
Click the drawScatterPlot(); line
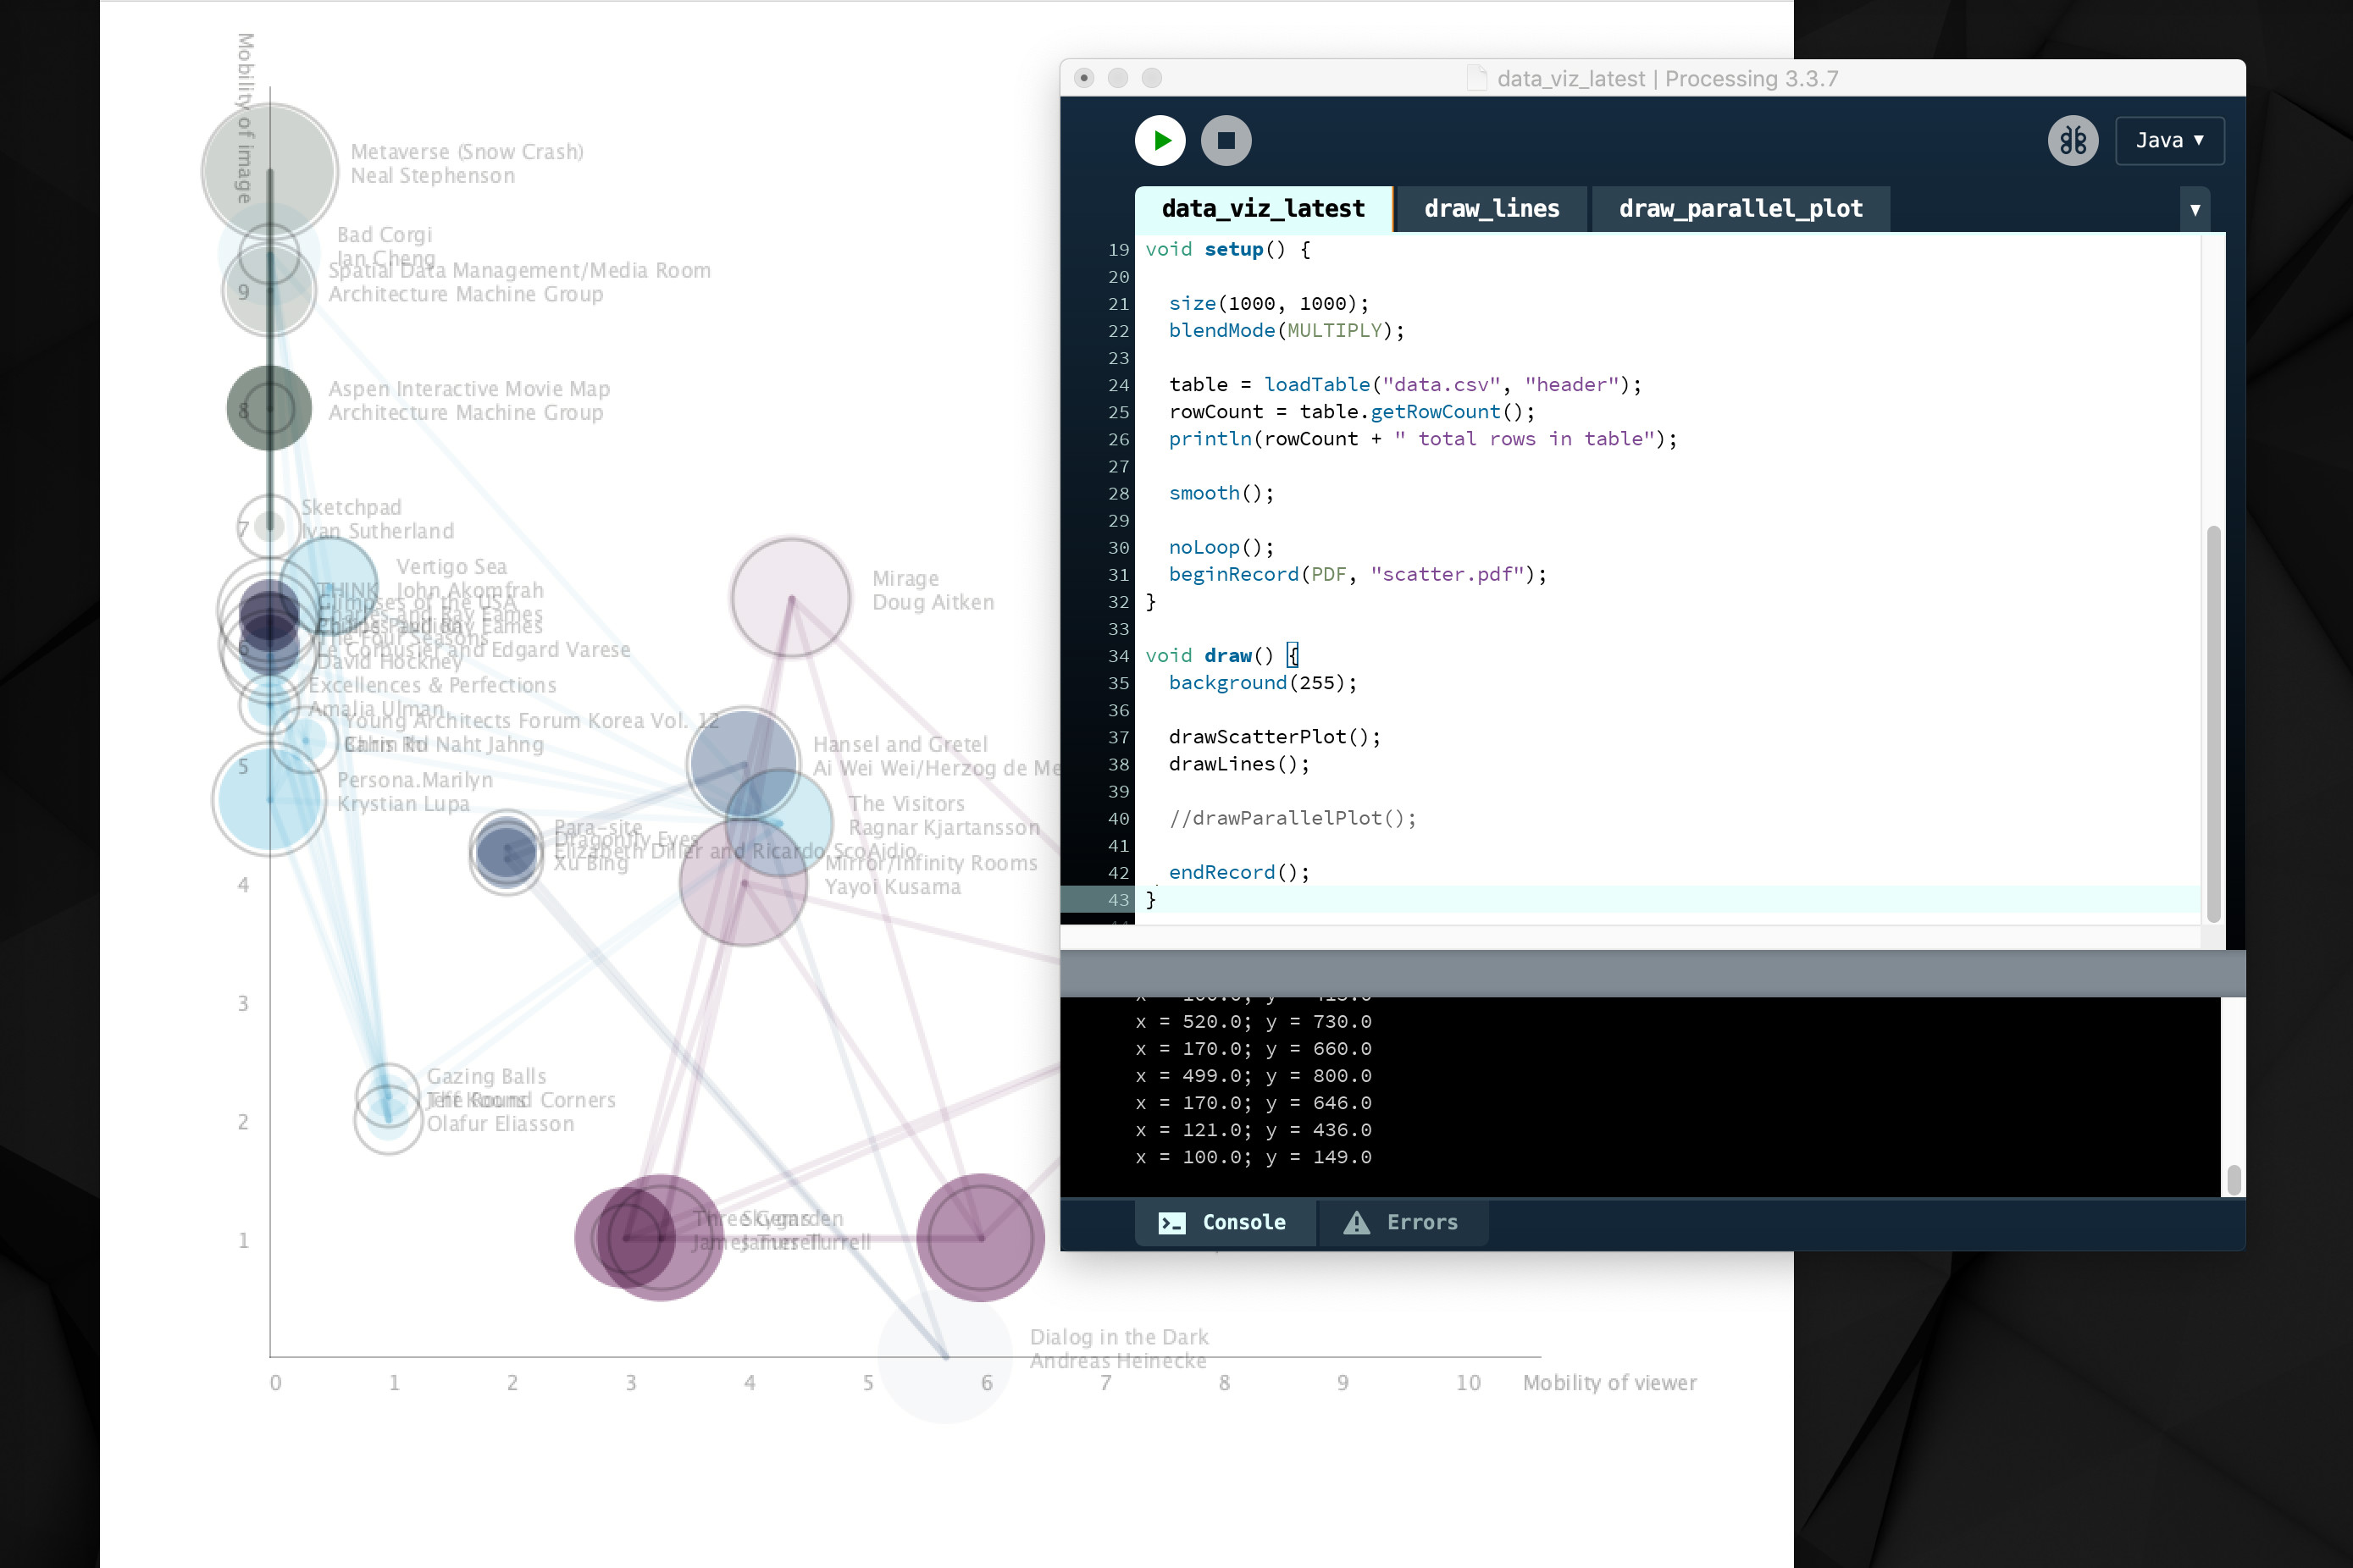(1275, 737)
